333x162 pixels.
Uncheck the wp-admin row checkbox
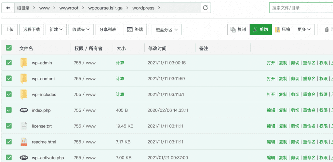tap(9, 63)
